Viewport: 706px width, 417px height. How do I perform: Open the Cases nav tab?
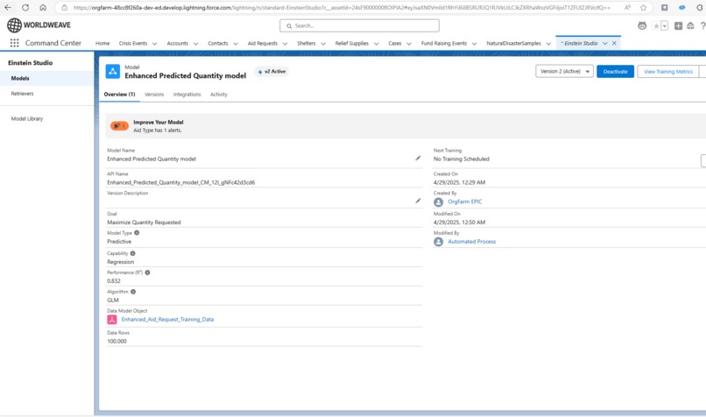[395, 43]
